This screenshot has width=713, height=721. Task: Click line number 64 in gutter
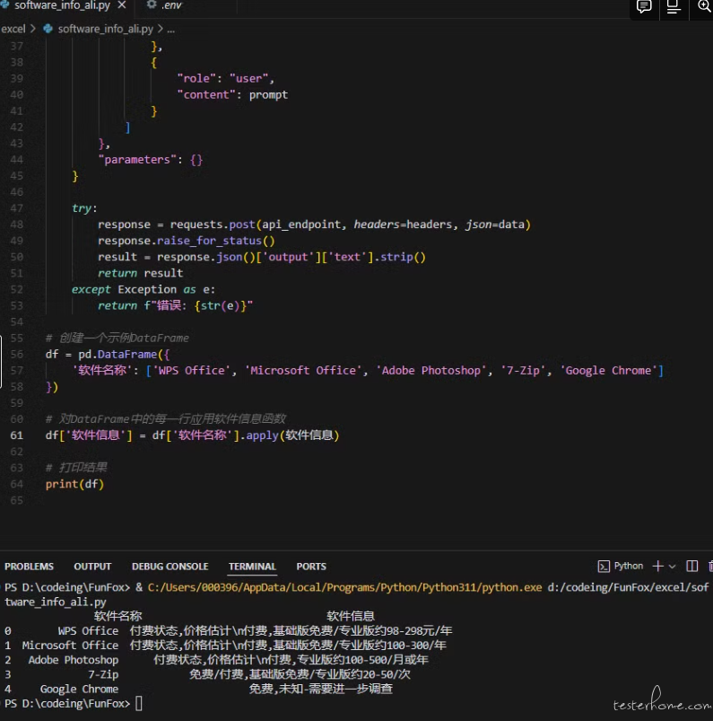16,484
